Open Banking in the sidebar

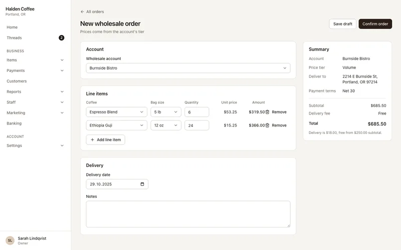coord(14,123)
